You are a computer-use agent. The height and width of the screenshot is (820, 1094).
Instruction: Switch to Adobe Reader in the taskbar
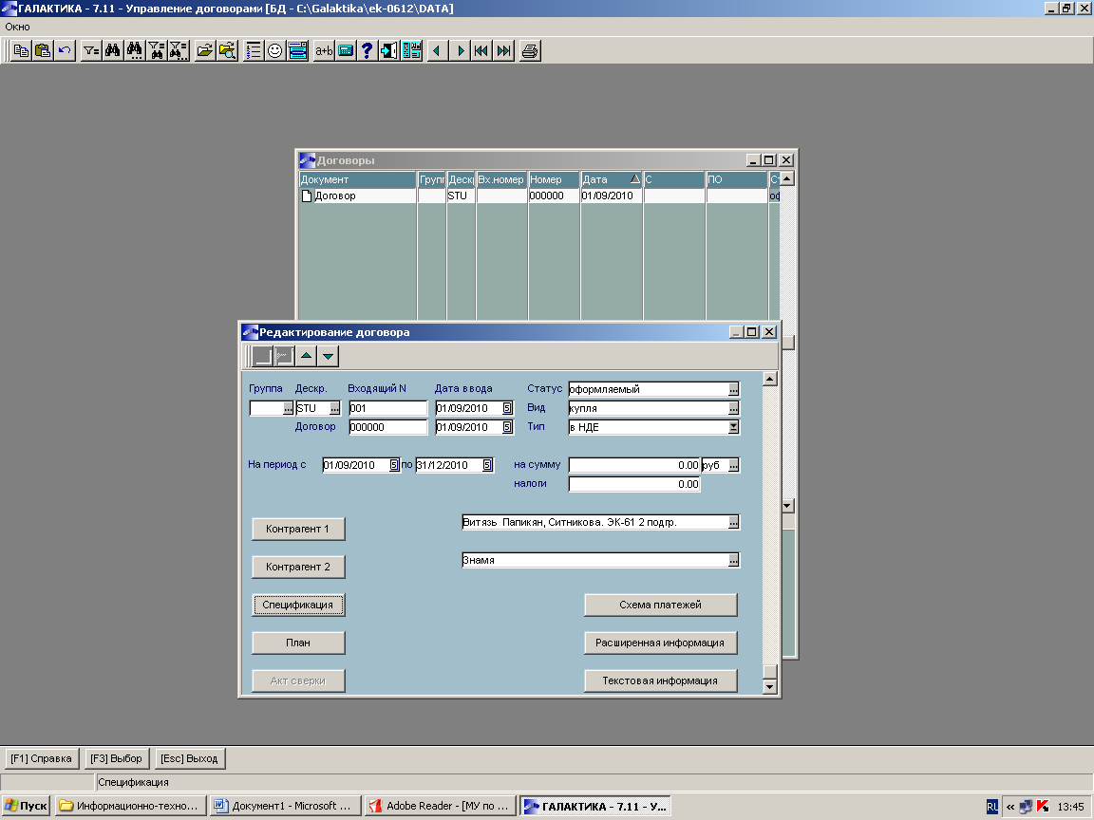pyautogui.click(x=441, y=806)
